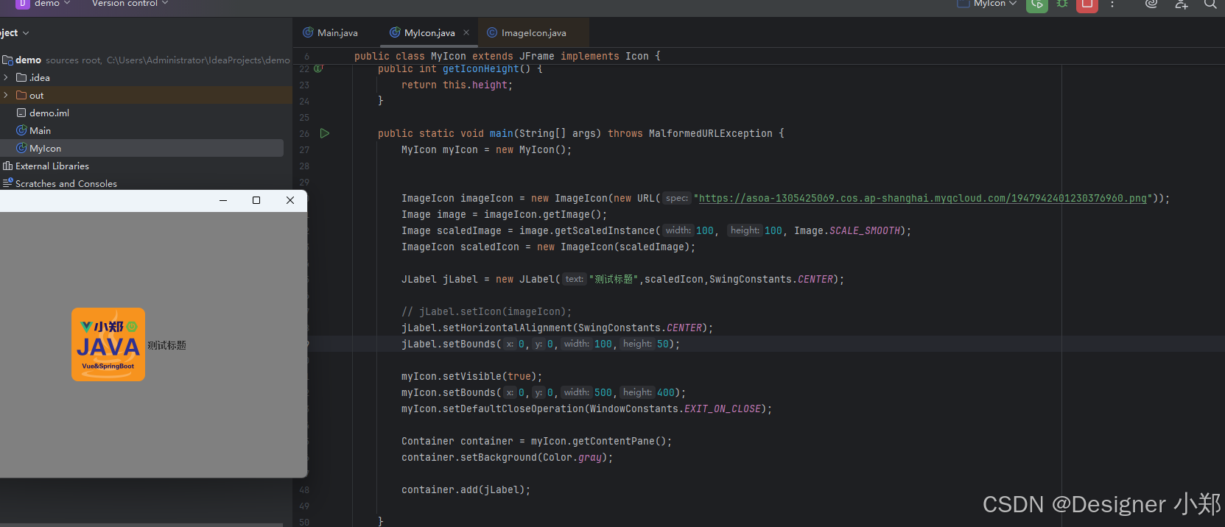The width and height of the screenshot is (1225, 527).
Task: Click run gutter arrow beside main method
Action: tap(325, 133)
